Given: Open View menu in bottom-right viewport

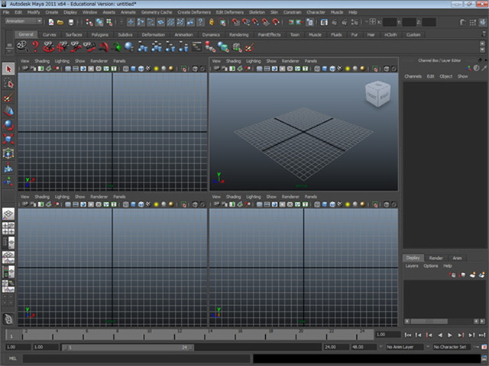Looking at the screenshot, I should click(x=216, y=197).
